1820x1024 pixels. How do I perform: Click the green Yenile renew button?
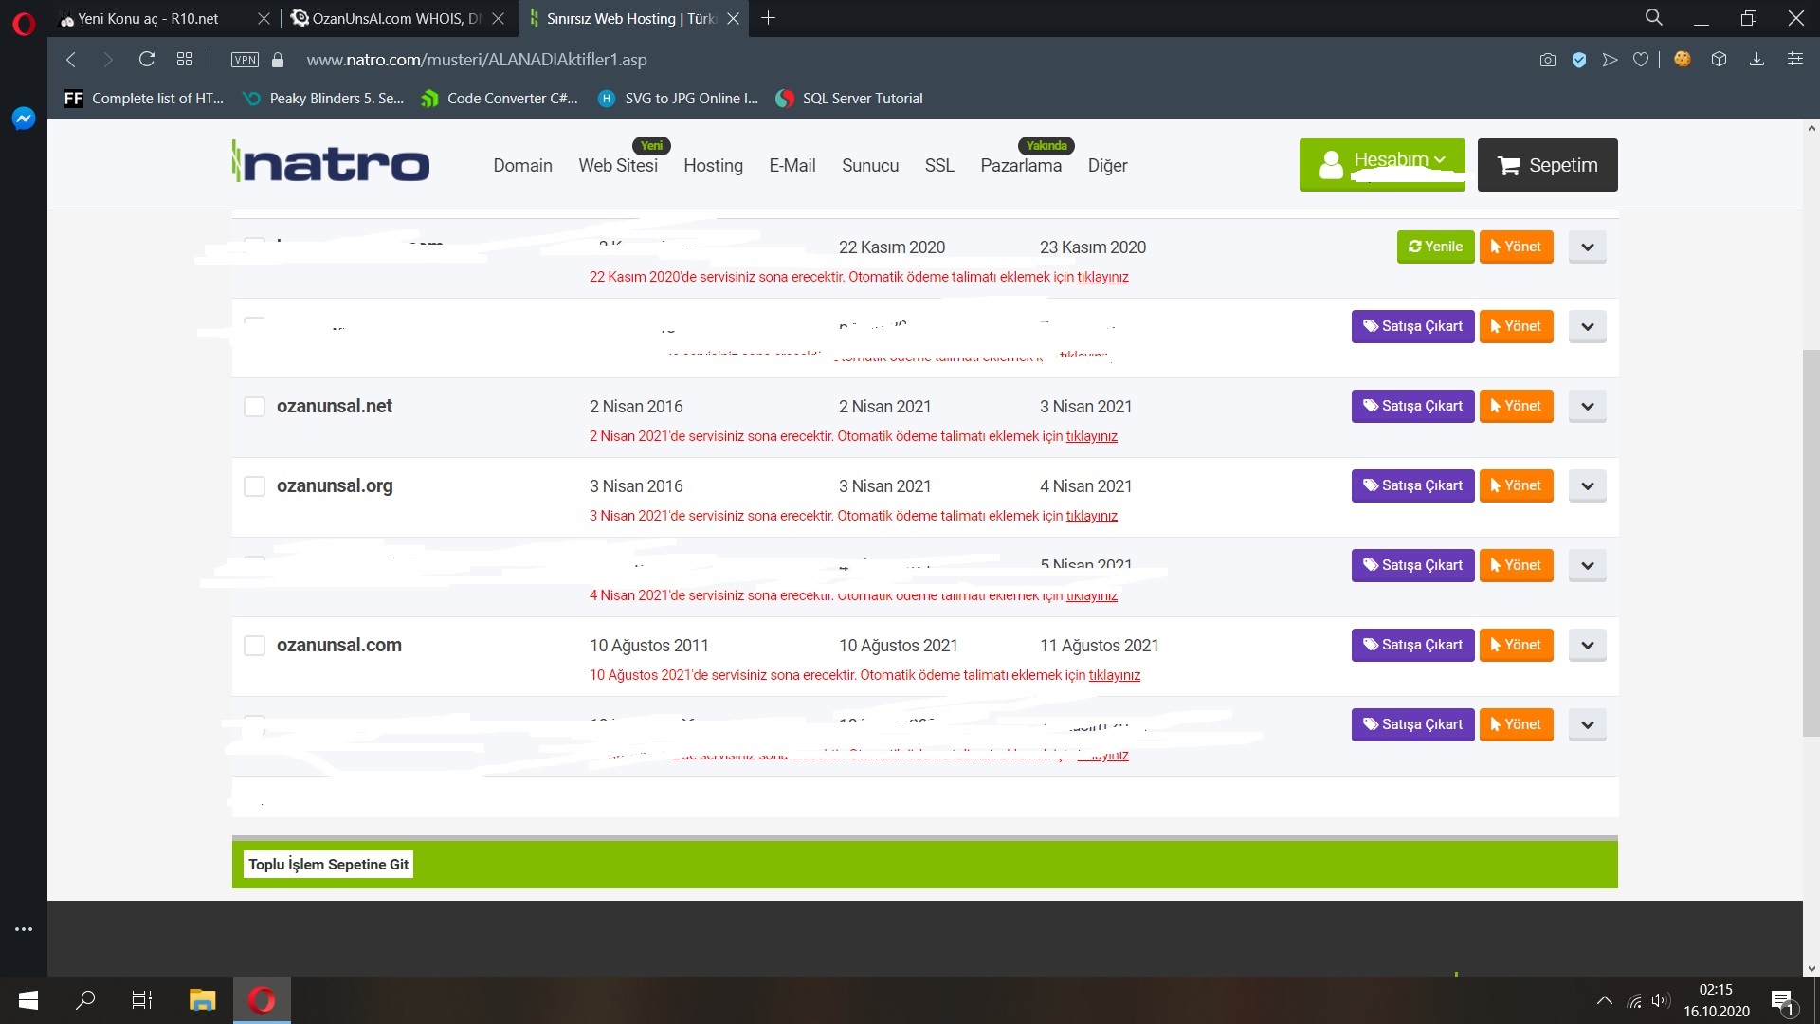[x=1435, y=247]
